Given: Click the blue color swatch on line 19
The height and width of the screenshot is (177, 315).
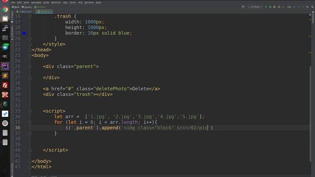Looking at the screenshot, I should pyautogui.click(x=24, y=33).
